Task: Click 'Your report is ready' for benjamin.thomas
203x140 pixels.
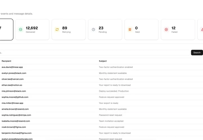Action: 115,133
